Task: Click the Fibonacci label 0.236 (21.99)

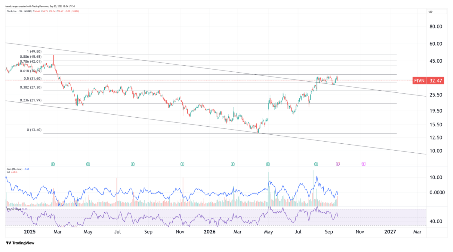Action: coord(31,100)
